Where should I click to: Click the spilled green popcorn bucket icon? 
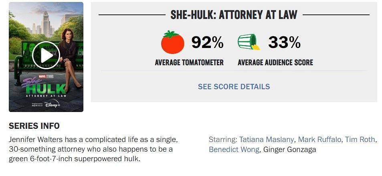tap(249, 42)
